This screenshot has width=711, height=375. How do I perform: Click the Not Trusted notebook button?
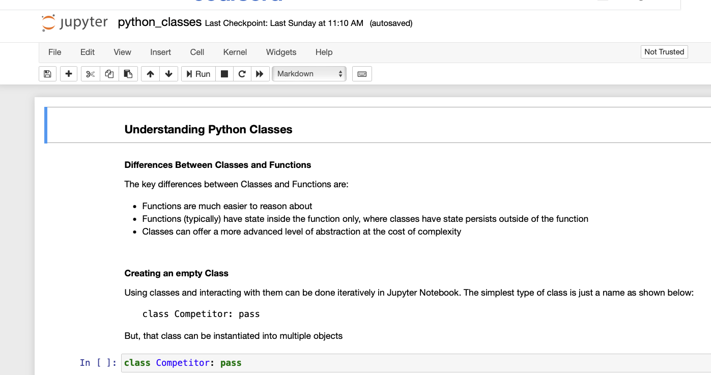tap(664, 52)
